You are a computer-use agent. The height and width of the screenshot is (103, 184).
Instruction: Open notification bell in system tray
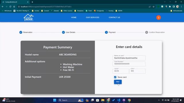181,100
